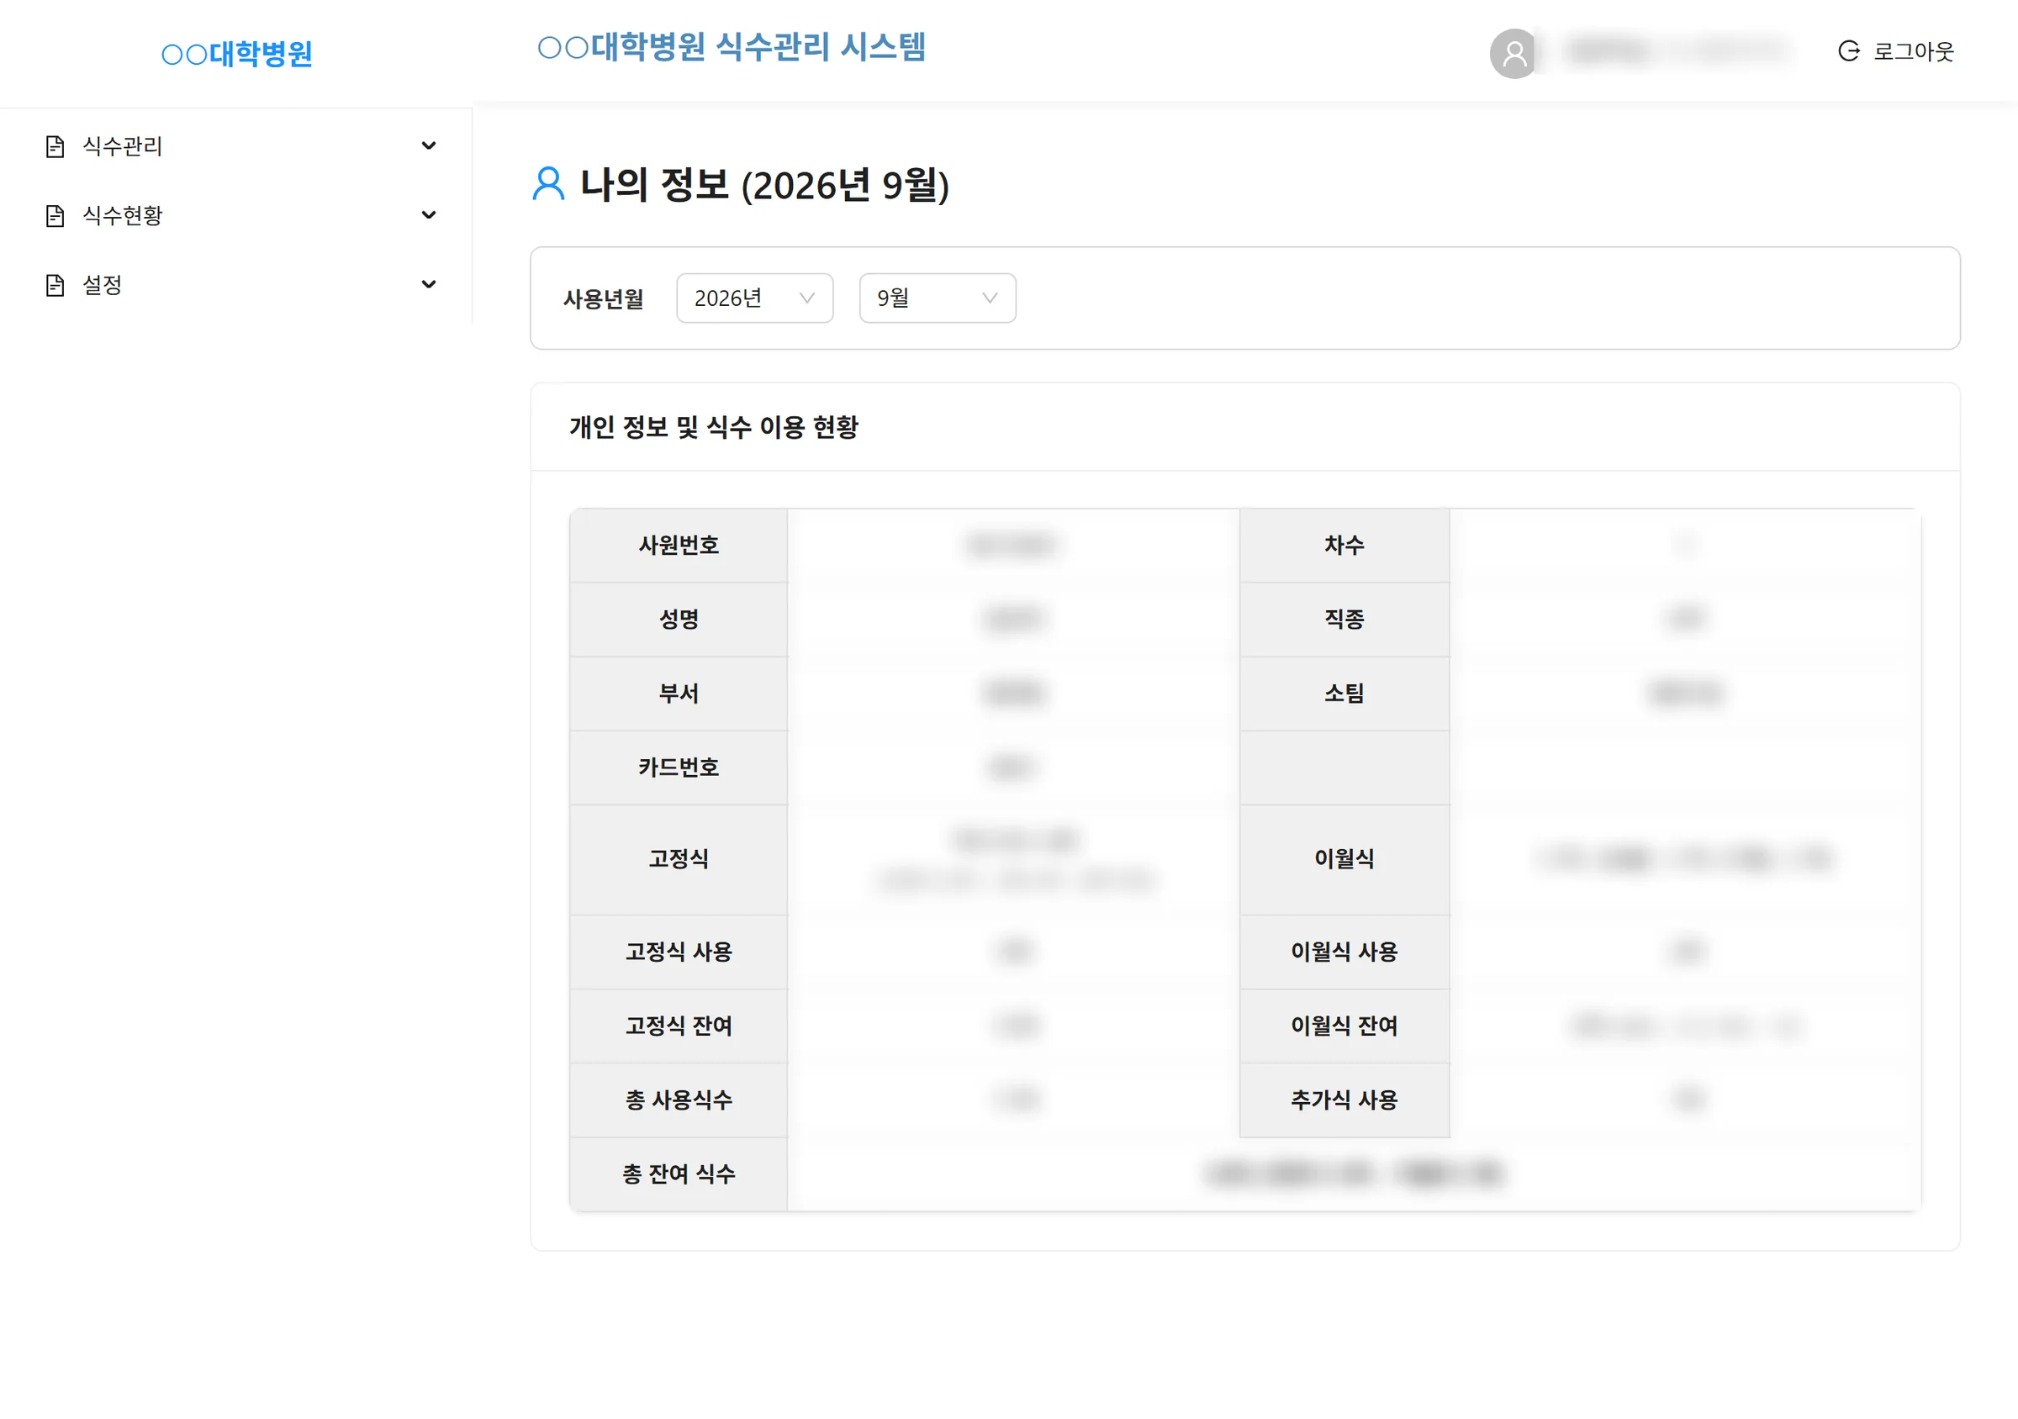Open the 식수관리 menu item
The height and width of the screenshot is (1419, 2018).
[x=236, y=146]
